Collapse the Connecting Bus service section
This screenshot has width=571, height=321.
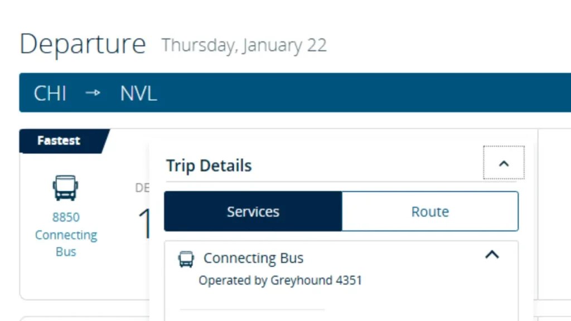click(492, 255)
